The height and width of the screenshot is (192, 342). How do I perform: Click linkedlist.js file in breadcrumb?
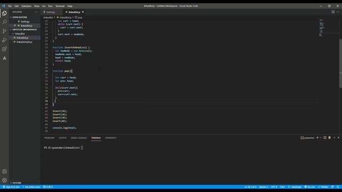(64, 18)
